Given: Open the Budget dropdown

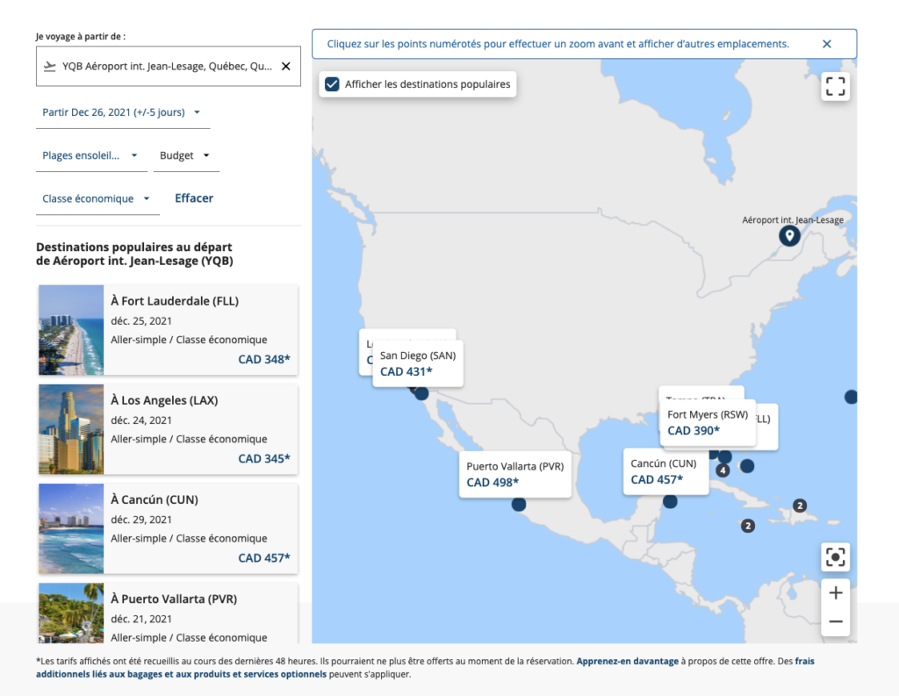Looking at the screenshot, I should tap(184, 155).
